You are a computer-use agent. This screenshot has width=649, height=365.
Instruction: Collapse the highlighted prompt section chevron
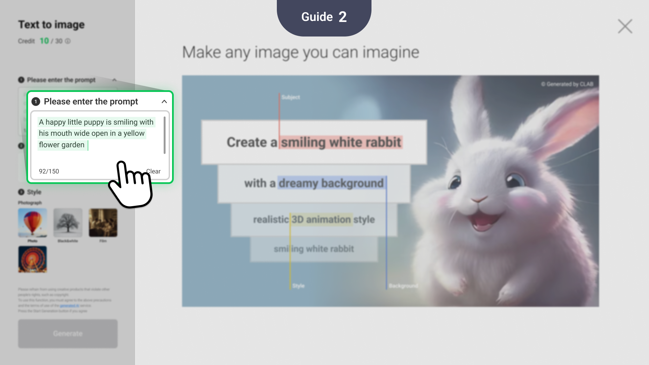click(164, 102)
